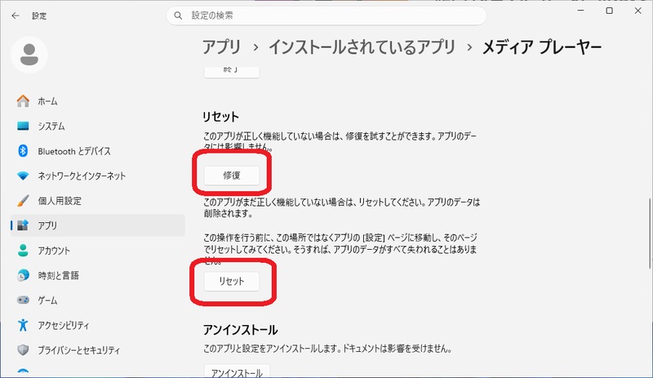Click the Accounts (アカウント) person icon
Screen dimensions: 653x378
pos(23,251)
